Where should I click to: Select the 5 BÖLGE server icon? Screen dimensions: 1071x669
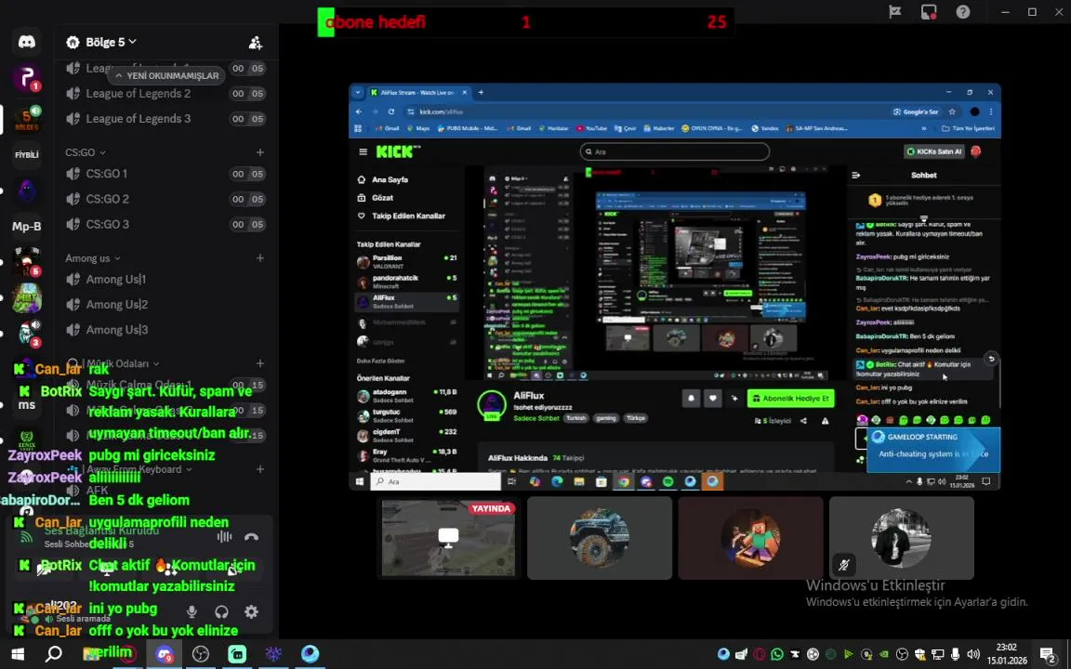tap(27, 120)
